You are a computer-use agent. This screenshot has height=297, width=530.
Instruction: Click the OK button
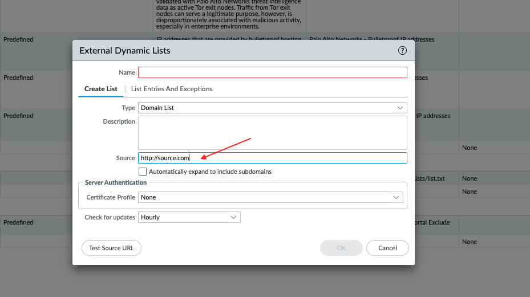pos(341,248)
